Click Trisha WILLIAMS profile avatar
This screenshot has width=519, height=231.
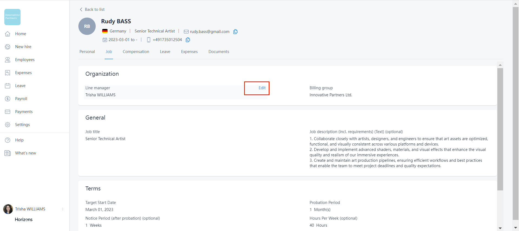(8, 209)
